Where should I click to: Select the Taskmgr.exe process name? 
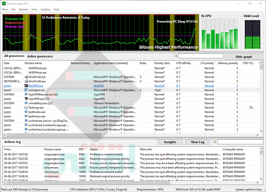(x=36, y=107)
